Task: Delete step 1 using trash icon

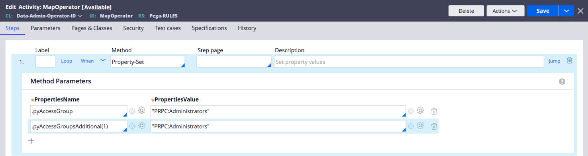Action: coord(569,61)
